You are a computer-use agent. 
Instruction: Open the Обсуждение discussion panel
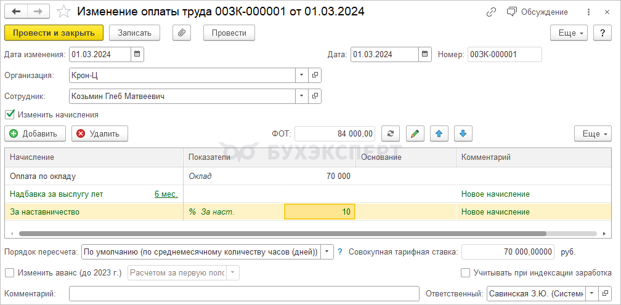pyautogui.click(x=537, y=12)
